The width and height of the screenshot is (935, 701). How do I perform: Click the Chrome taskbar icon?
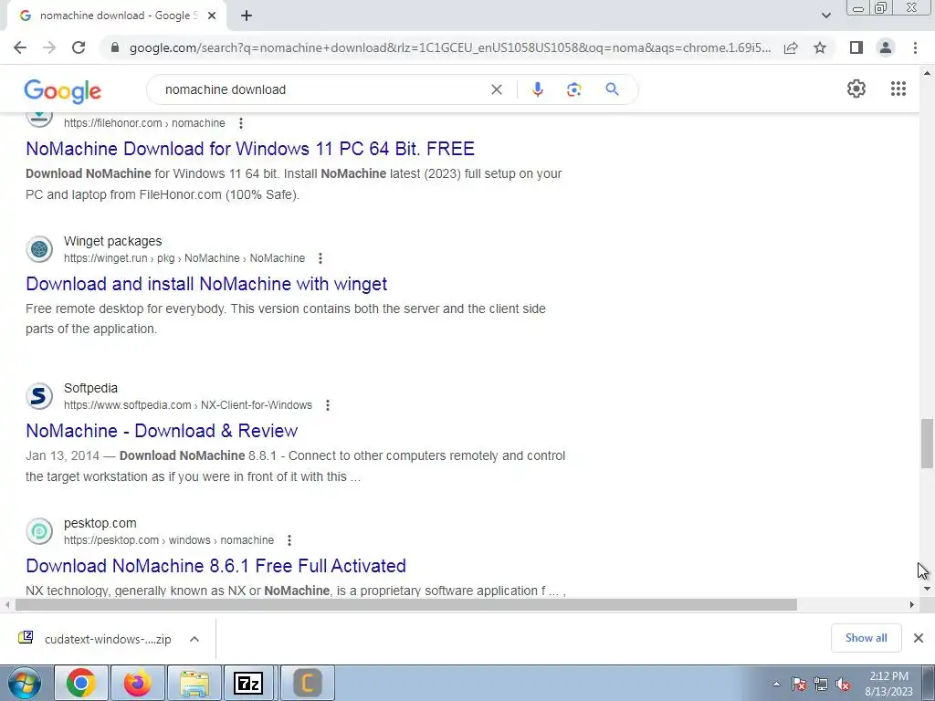[x=81, y=683]
